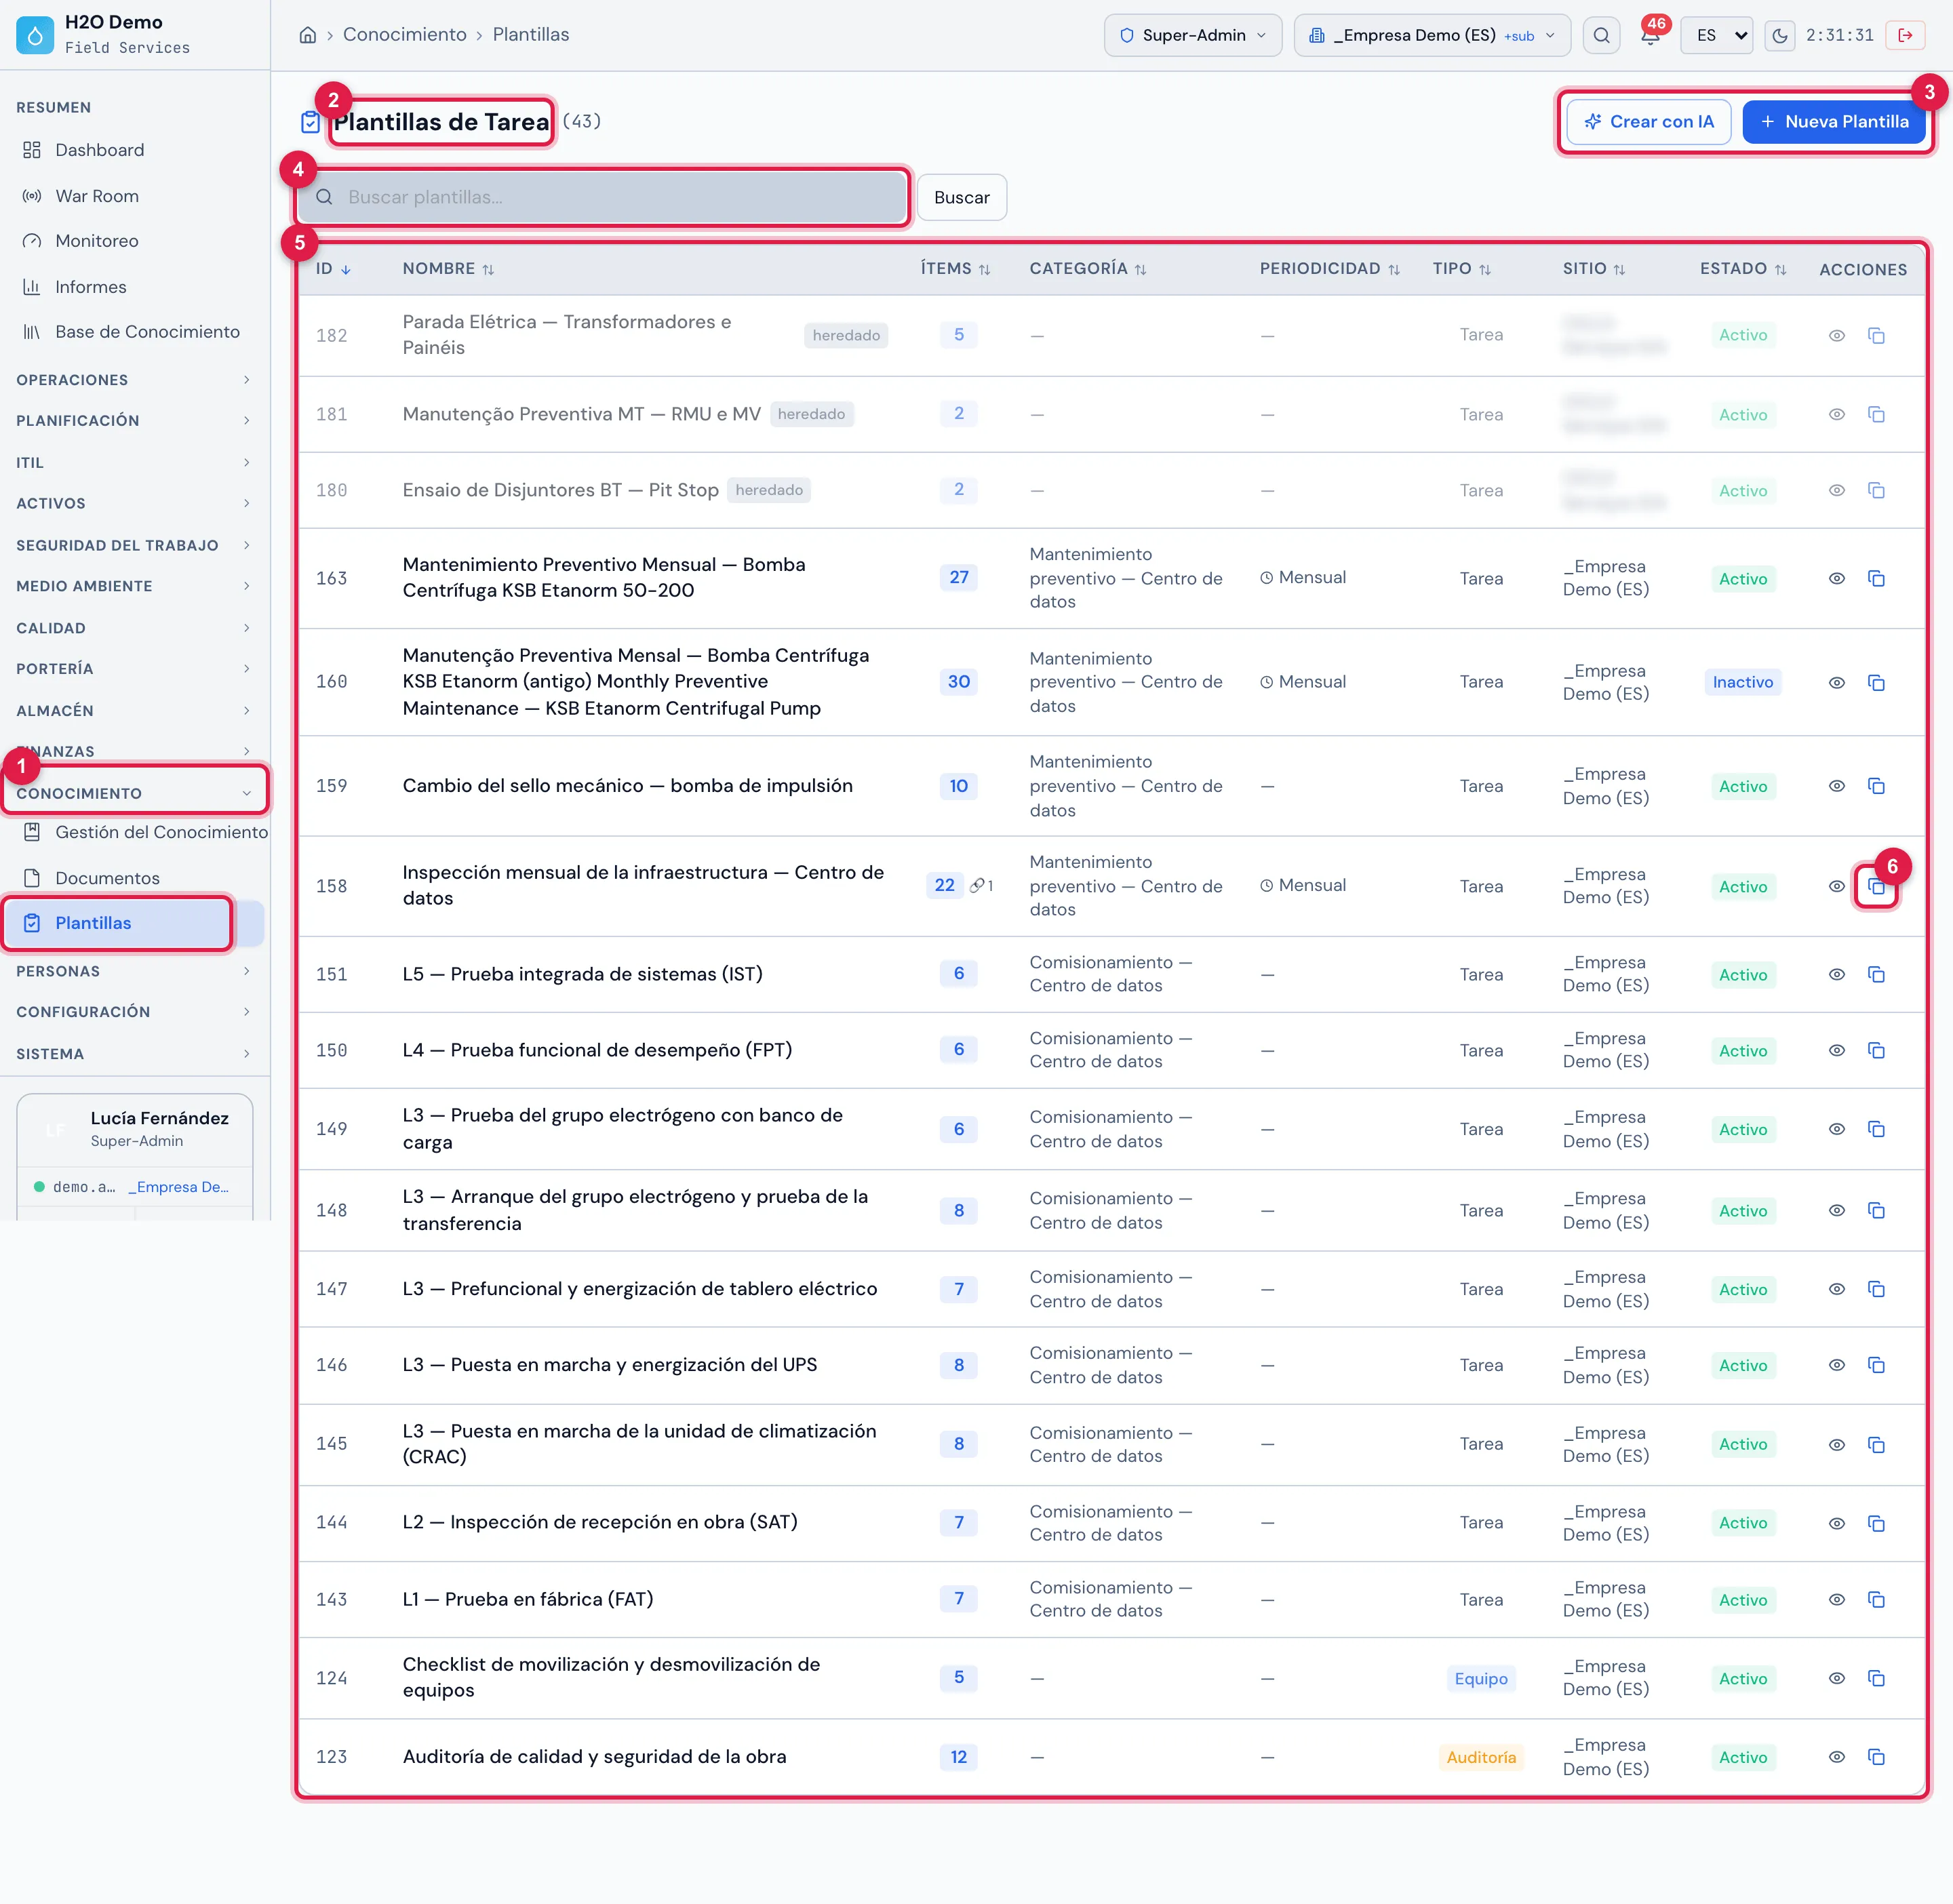View template 160 with eye icon
The image size is (1953, 1904).
pyautogui.click(x=1837, y=682)
